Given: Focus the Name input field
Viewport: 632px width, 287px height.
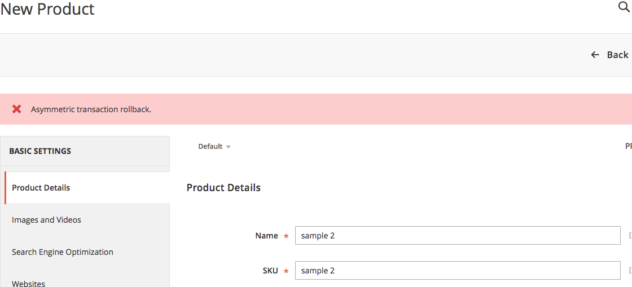Looking at the screenshot, I should [458, 236].
